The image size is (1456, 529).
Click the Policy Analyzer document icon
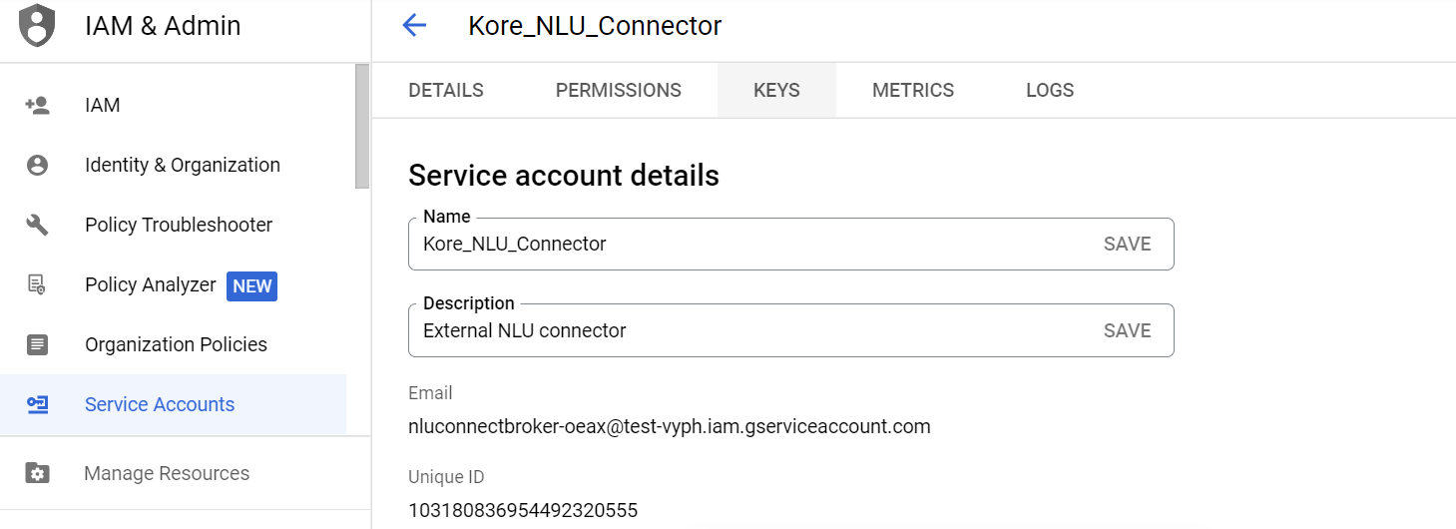coord(37,285)
